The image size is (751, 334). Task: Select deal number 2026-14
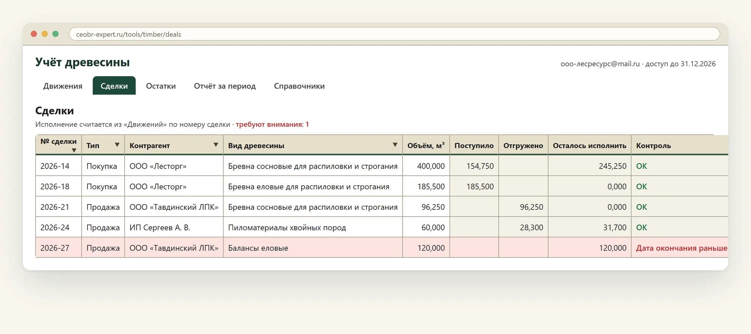55,166
